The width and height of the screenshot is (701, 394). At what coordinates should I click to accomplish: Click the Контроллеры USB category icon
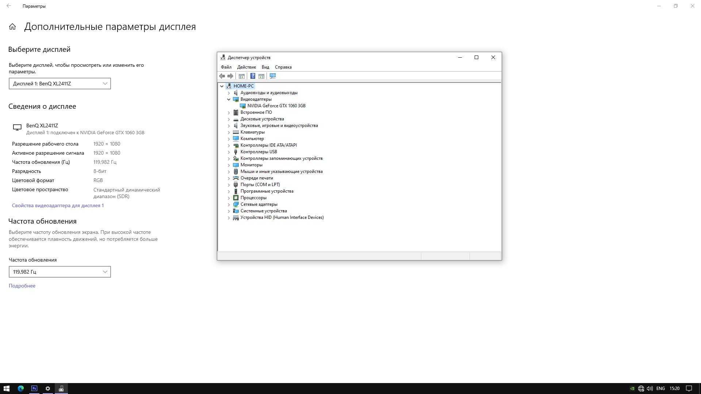point(236,152)
